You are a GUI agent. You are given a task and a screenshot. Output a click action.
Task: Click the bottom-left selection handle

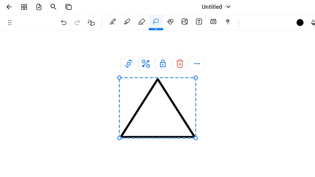119,138
